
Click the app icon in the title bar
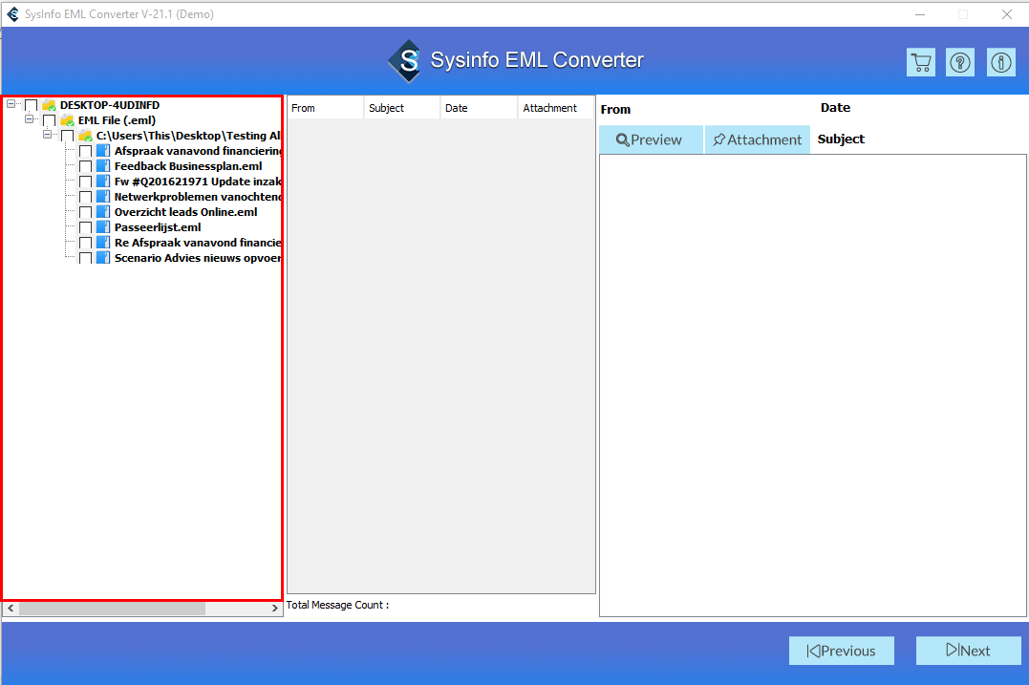click(12, 13)
